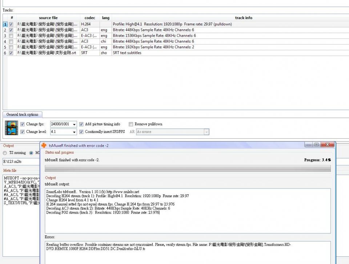
Task: Close the tsMuxeR error dialog
Action: (x=328, y=145)
